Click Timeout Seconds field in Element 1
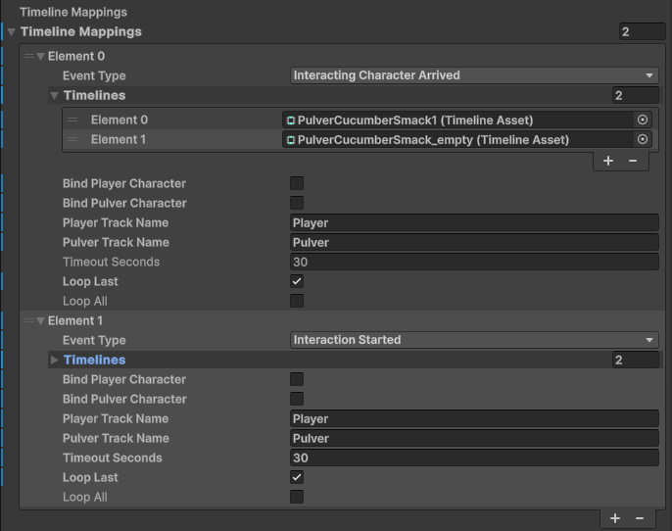Screen dimensions: 672x531 (x=474, y=458)
